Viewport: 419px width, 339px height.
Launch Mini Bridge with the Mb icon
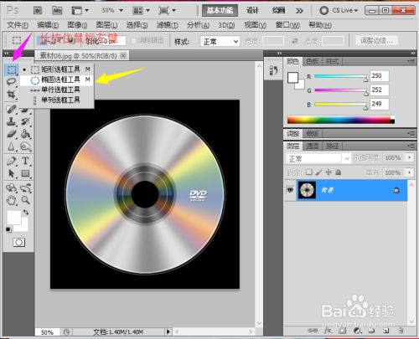tap(57, 10)
